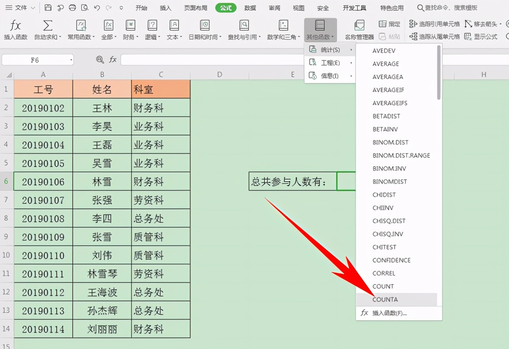Click the Name Box showing F6
509x349 pixels.
click(x=38, y=60)
